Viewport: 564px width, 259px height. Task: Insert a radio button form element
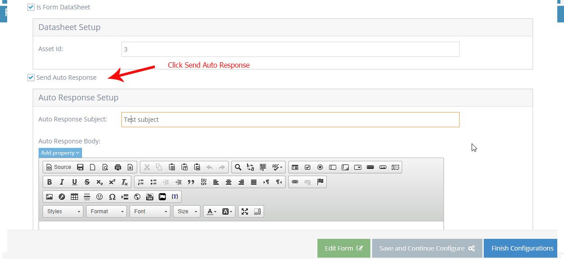tap(320, 167)
